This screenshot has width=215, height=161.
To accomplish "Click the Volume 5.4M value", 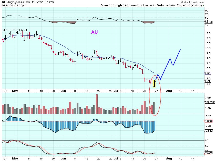I will pos(166,5).
